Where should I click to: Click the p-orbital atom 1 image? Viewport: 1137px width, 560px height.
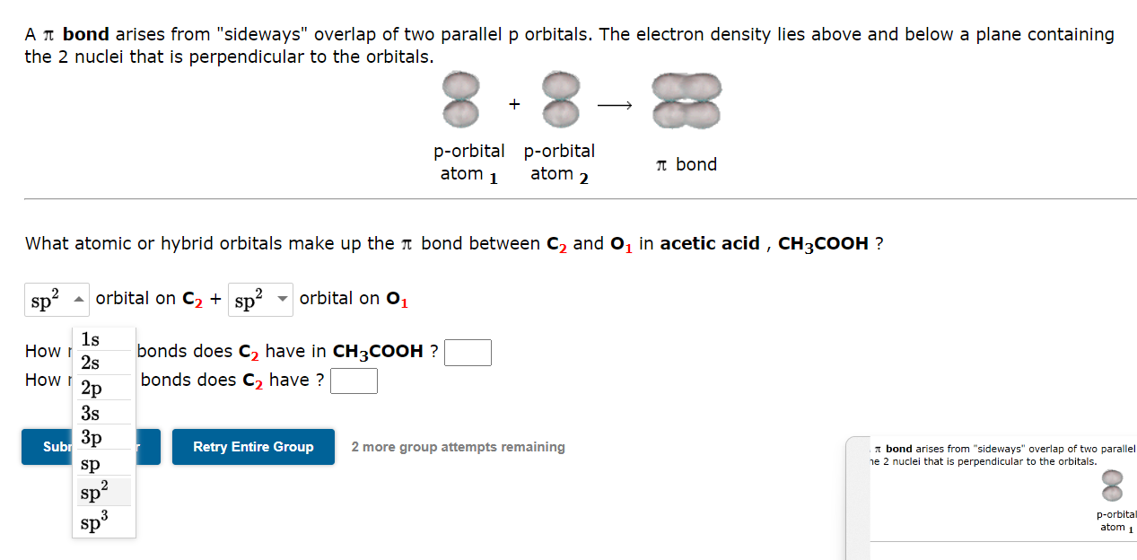(x=460, y=100)
